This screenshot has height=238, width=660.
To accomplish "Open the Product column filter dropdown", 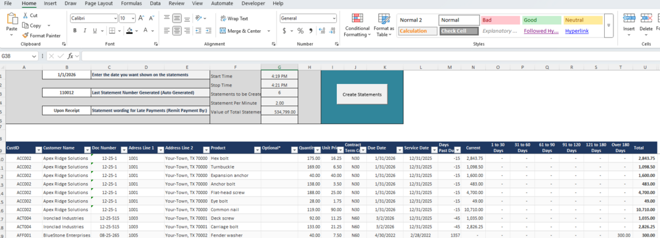I will point(257,149).
